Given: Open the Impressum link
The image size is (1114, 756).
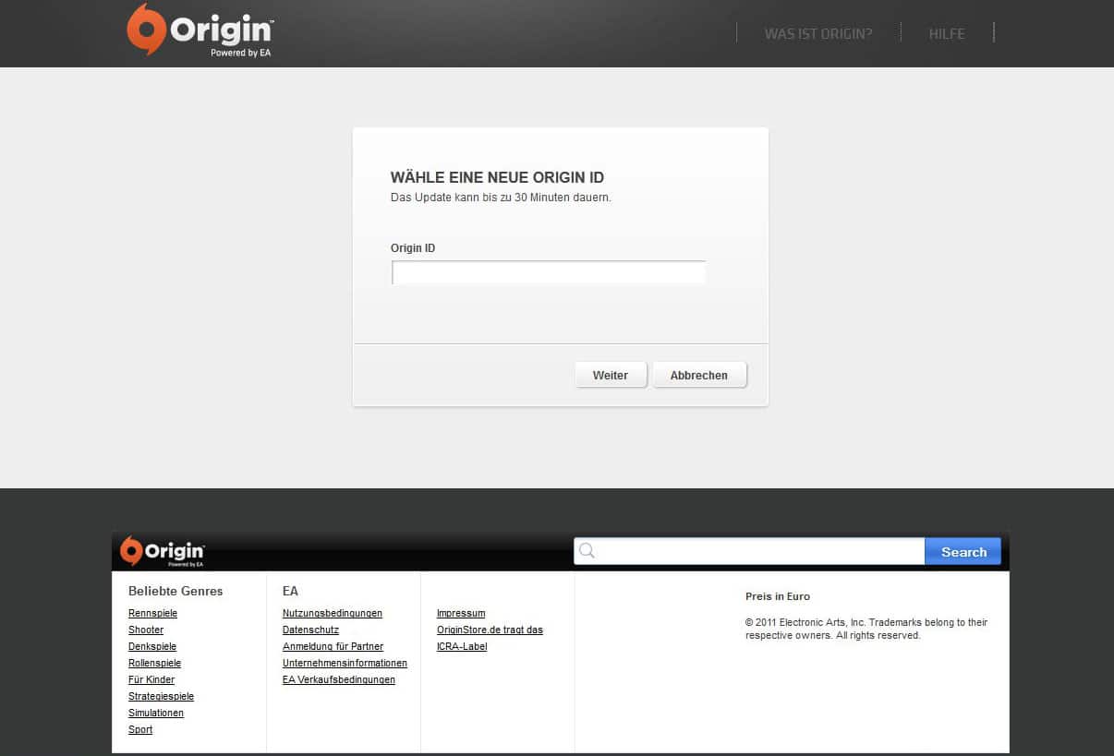Looking at the screenshot, I should pyautogui.click(x=460, y=613).
